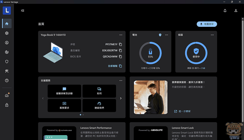Open the wrench tools icon in the sidebar
This screenshot has width=244, height=140.
(x=7, y=71)
